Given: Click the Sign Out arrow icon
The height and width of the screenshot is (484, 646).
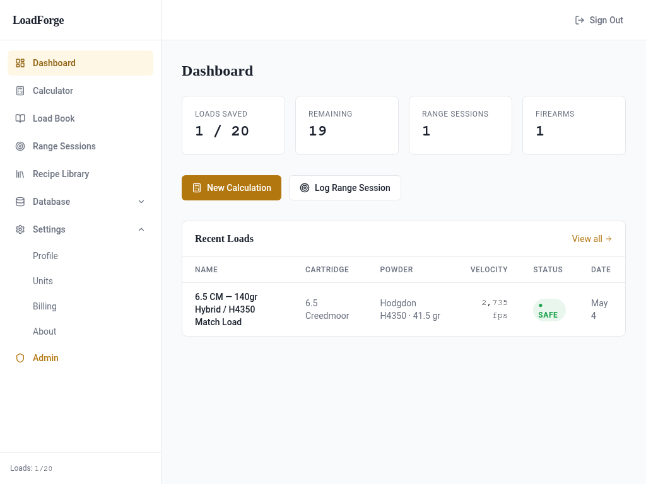Looking at the screenshot, I should (x=580, y=20).
